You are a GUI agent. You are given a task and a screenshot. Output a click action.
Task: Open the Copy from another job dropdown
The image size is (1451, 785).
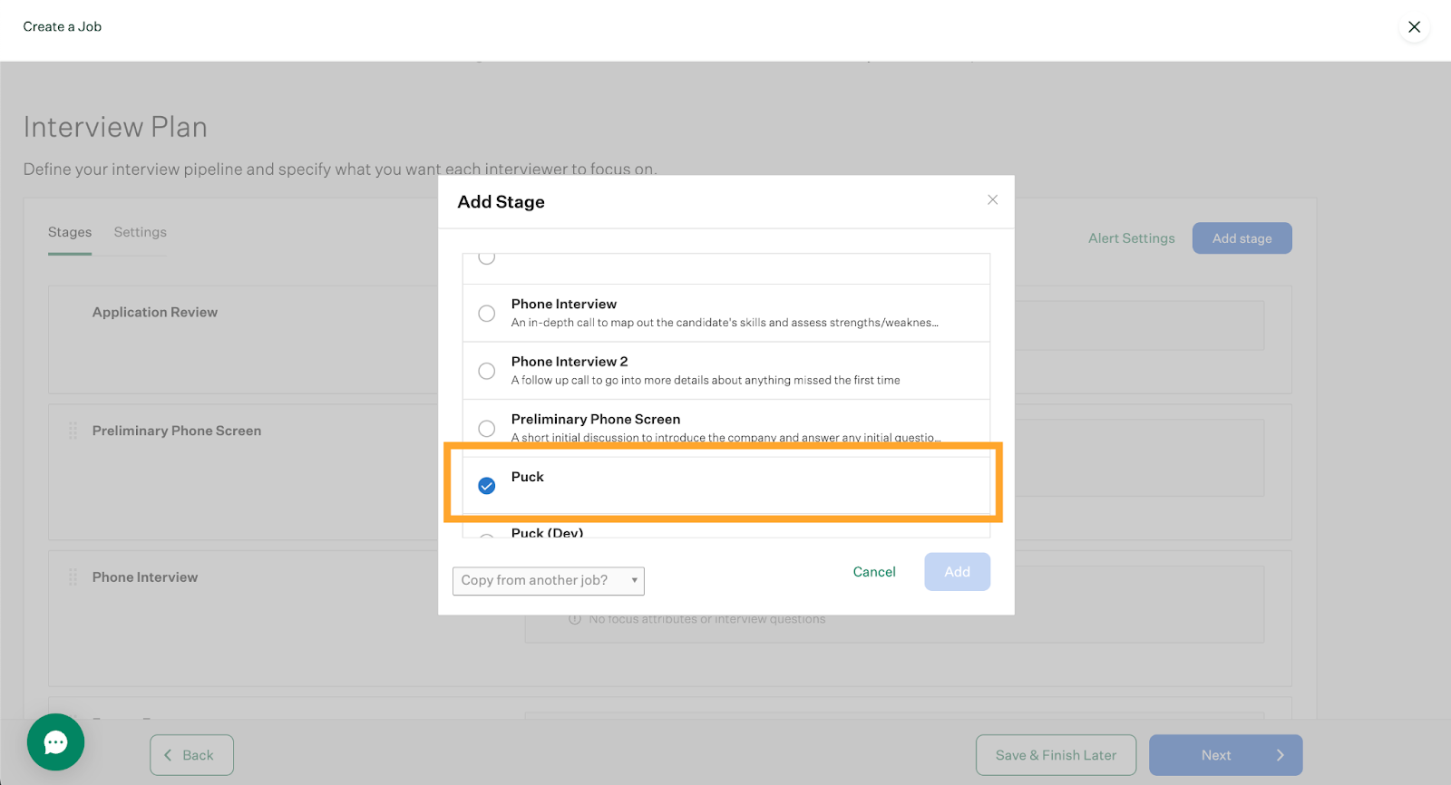[x=548, y=580]
